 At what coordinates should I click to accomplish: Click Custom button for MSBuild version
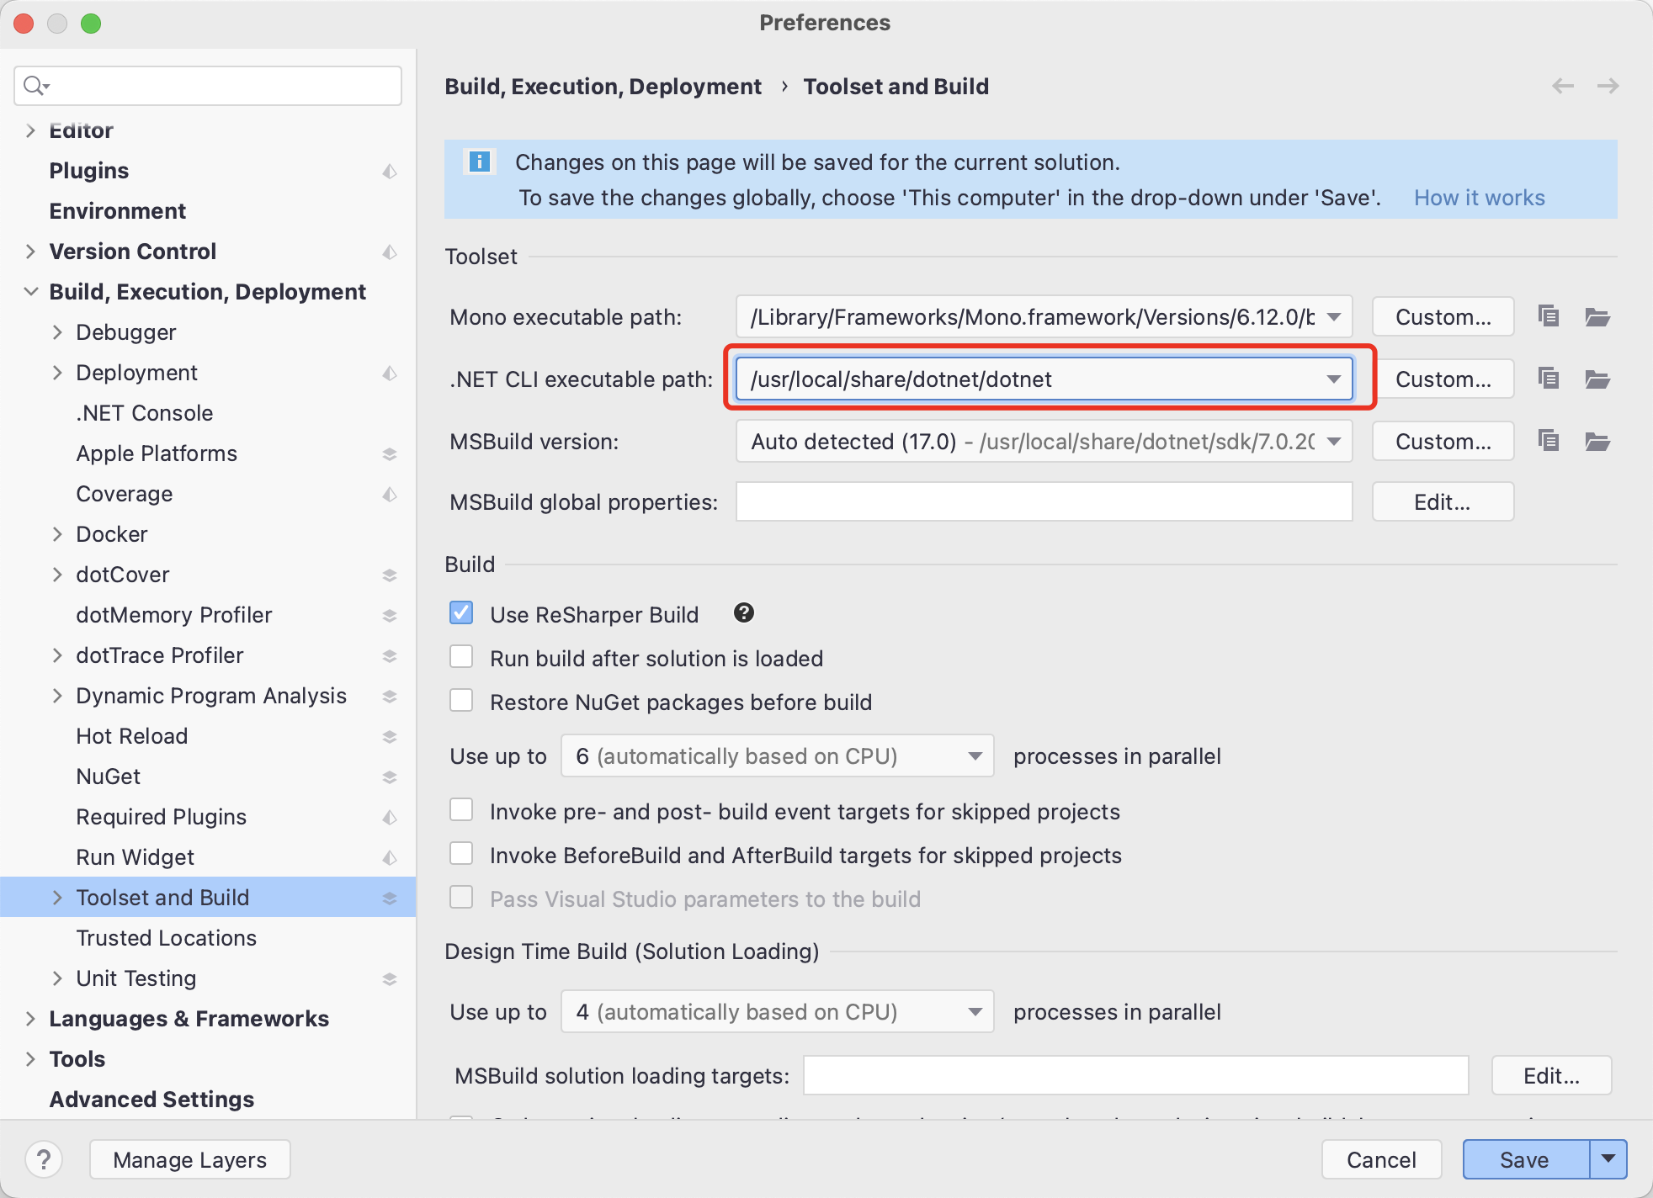[1443, 442]
